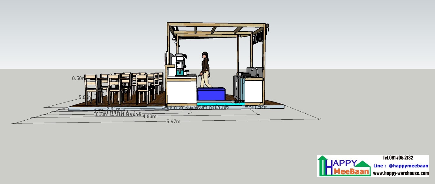Select the woman figure in the kiosk

click(205, 69)
